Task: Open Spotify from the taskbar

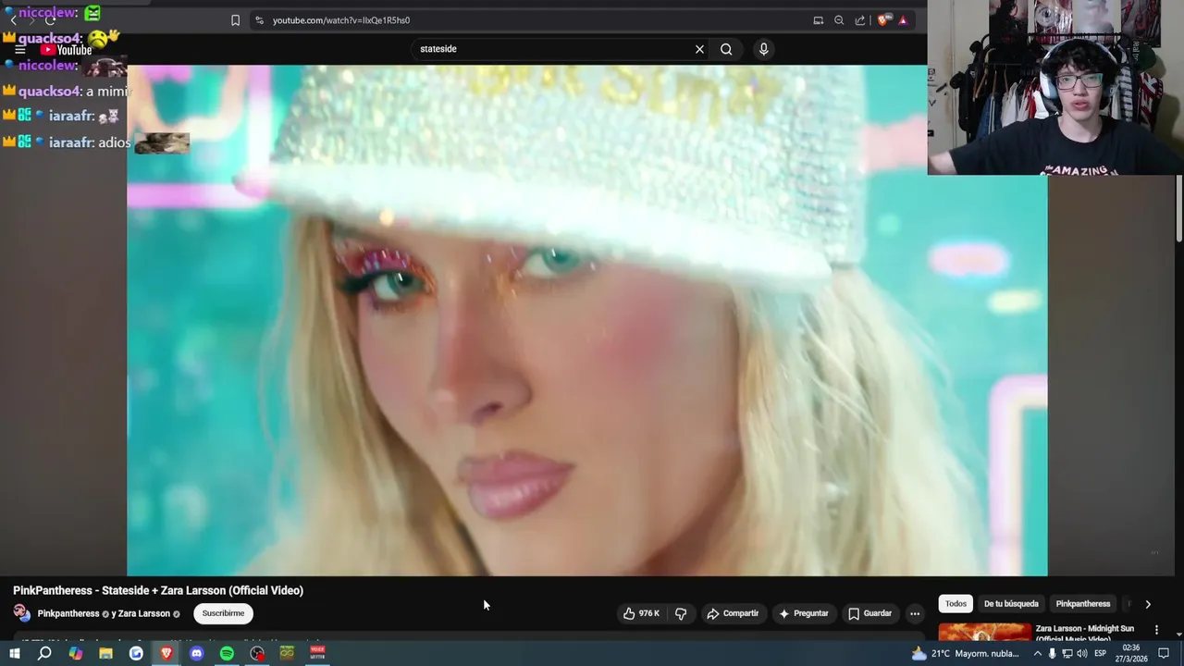Action: click(227, 653)
